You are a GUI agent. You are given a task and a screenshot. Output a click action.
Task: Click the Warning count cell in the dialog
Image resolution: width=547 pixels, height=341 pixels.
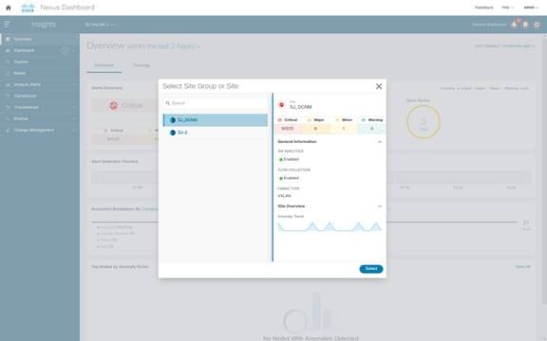(x=372, y=129)
